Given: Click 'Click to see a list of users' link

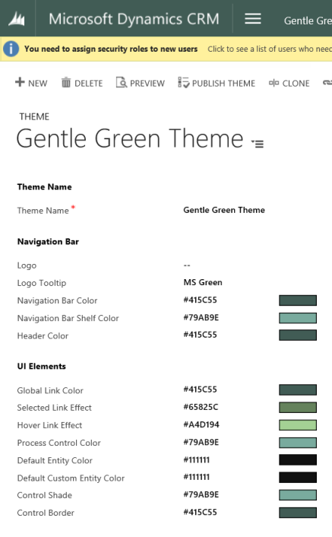Looking at the screenshot, I should (x=270, y=49).
